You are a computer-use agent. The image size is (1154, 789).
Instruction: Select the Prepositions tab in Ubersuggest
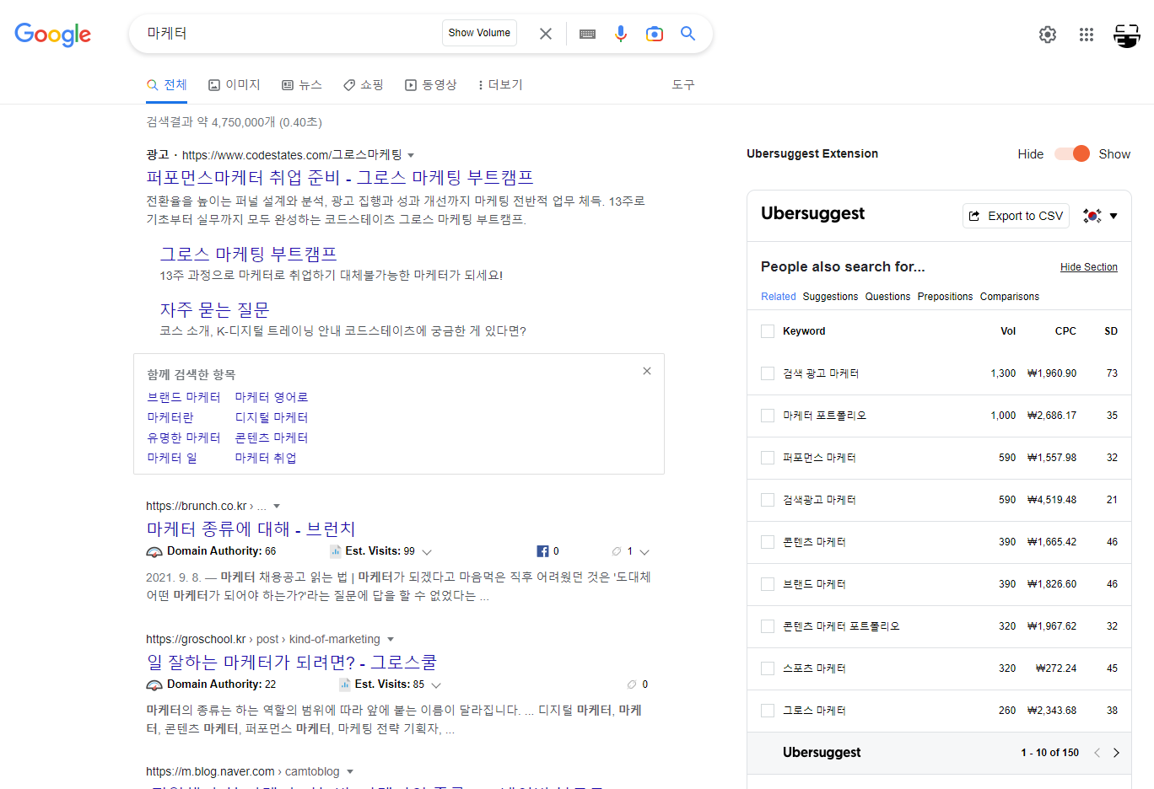coord(945,297)
